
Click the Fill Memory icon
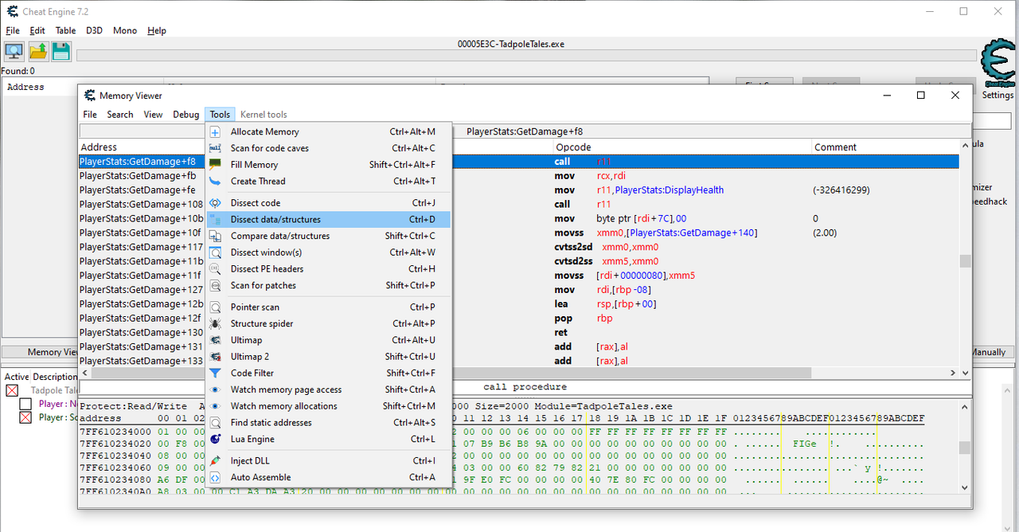point(215,165)
